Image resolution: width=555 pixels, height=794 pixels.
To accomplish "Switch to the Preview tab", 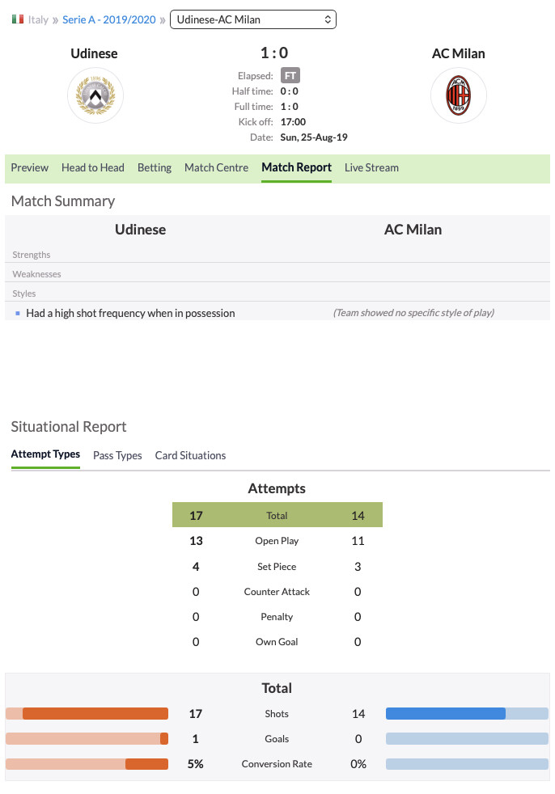I will pos(29,167).
